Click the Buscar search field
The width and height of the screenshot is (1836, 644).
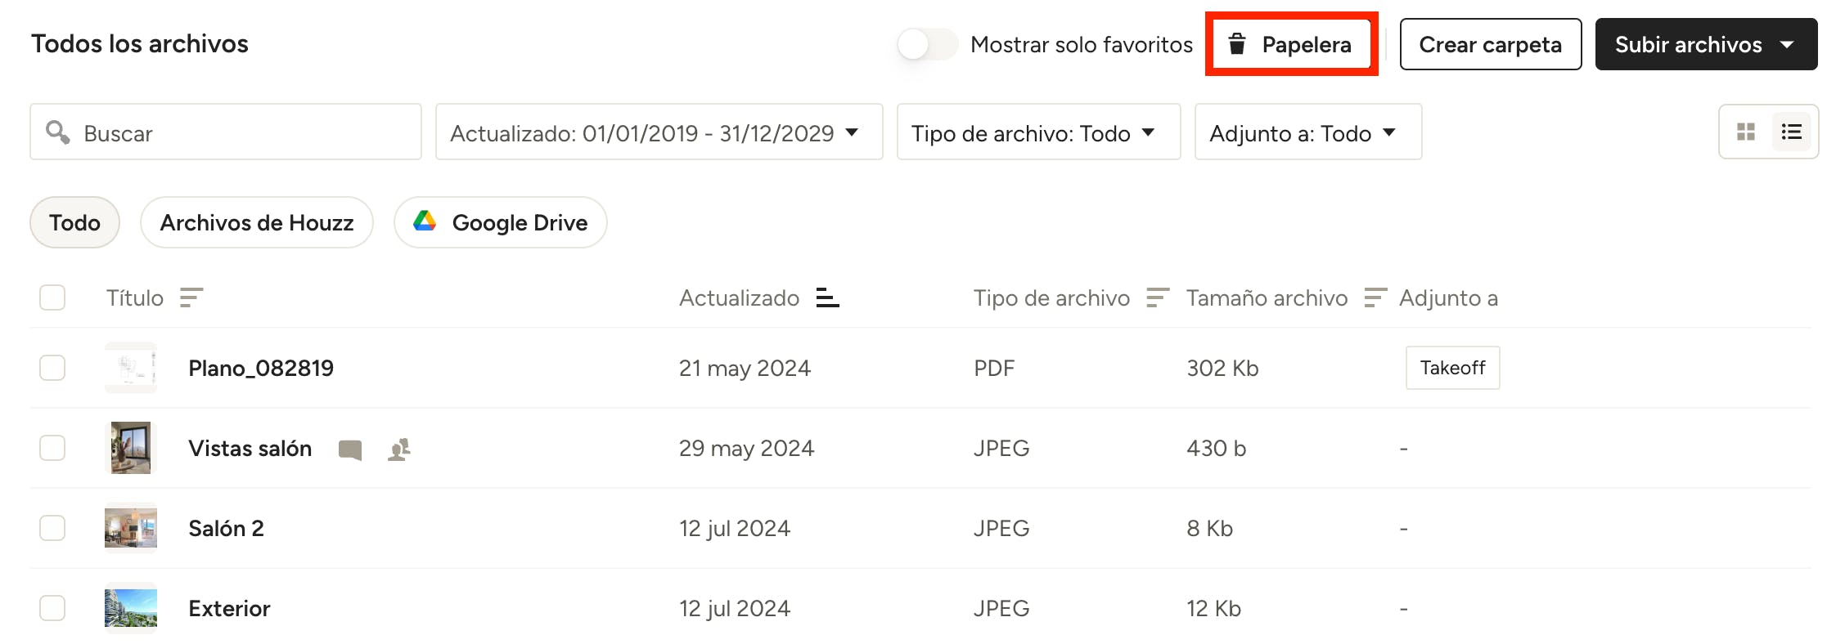[237, 132]
